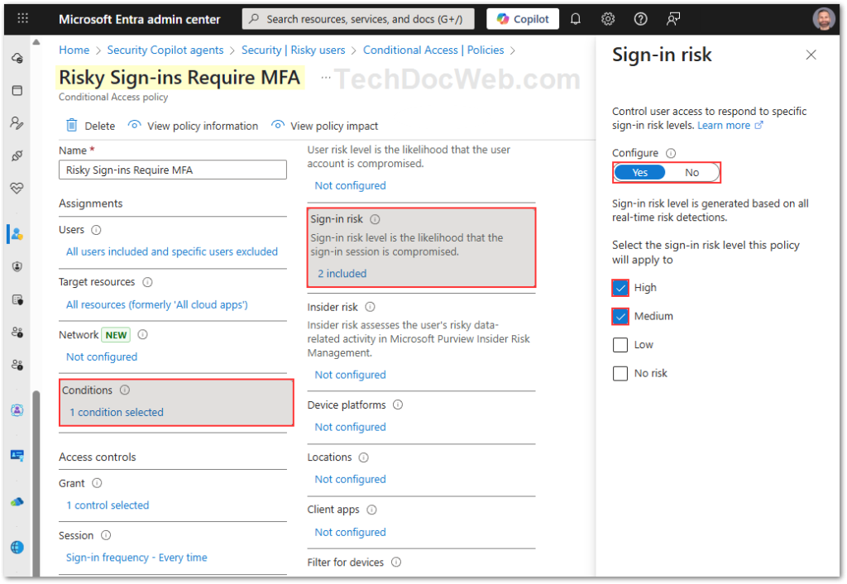Screen dimensions: 847x584
Task: Click the policy Name input field
Action: click(173, 170)
